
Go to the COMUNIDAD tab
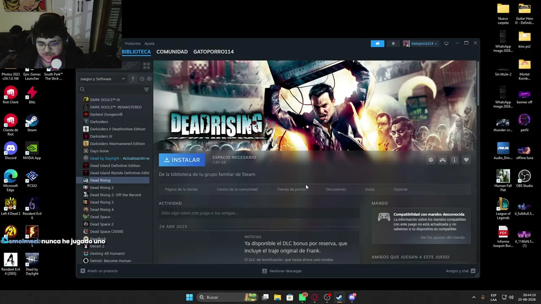pos(172,52)
